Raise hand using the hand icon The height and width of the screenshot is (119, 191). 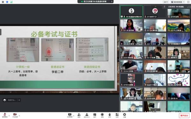pyautogui.click(x=110, y=115)
